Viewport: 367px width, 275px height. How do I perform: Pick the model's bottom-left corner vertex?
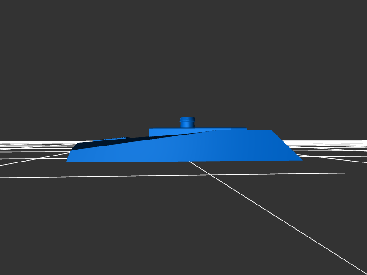pos(67,162)
